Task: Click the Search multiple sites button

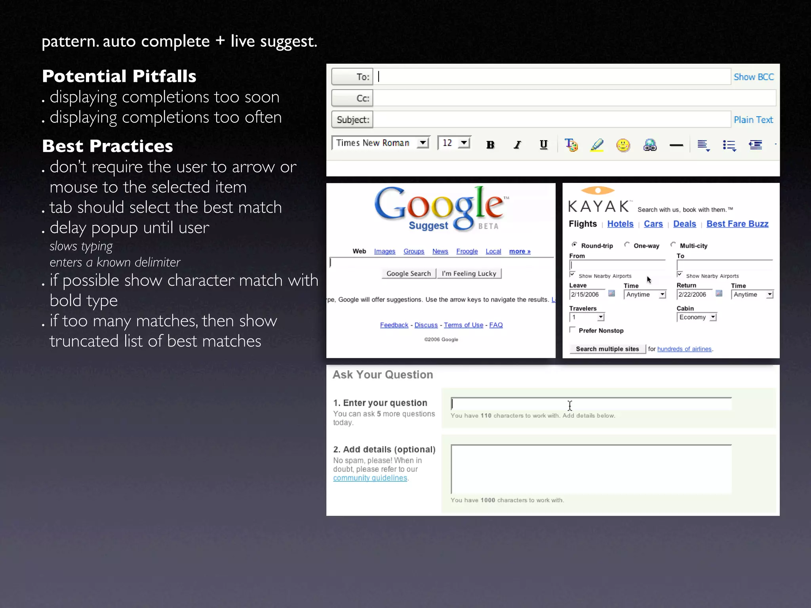Action: coord(607,349)
